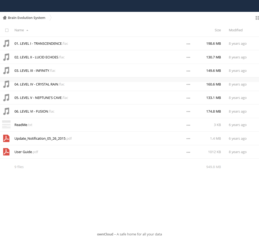Open more actions for ReadMe.txt
This screenshot has width=259, height=242.
click(x=188, y=125)
